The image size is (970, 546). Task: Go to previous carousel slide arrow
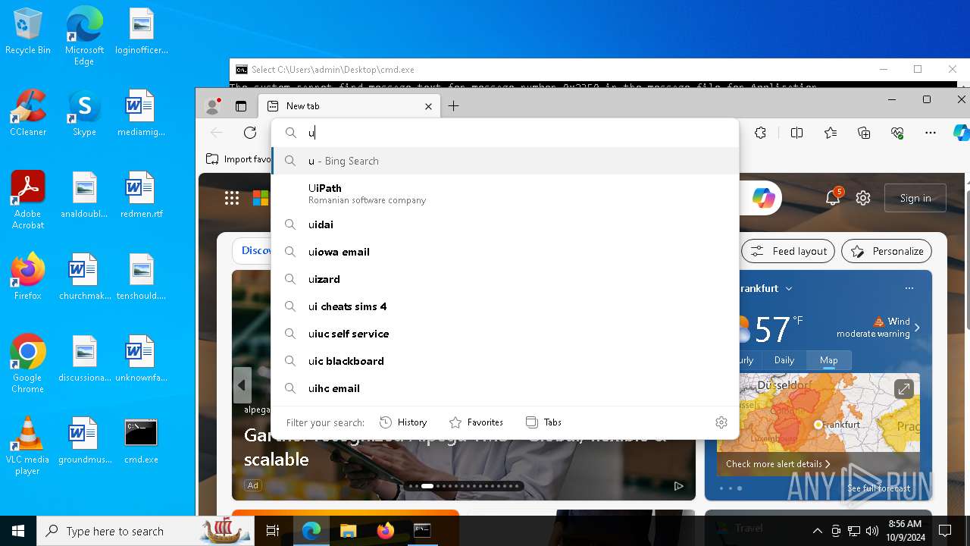click(242, 385)
